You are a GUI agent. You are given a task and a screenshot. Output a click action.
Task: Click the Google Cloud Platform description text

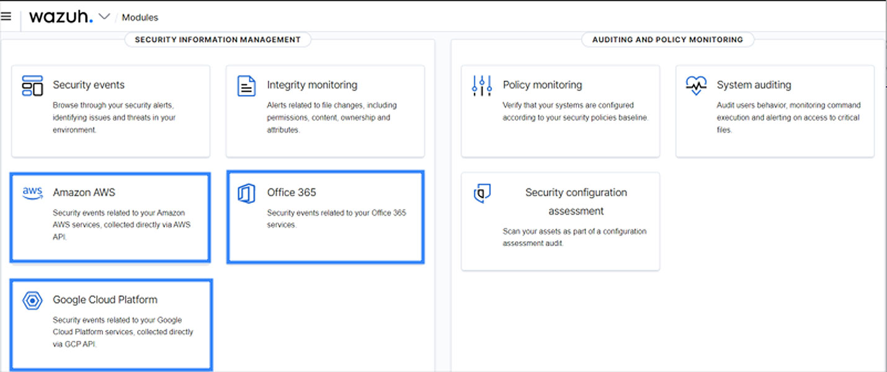coord(123,332)
